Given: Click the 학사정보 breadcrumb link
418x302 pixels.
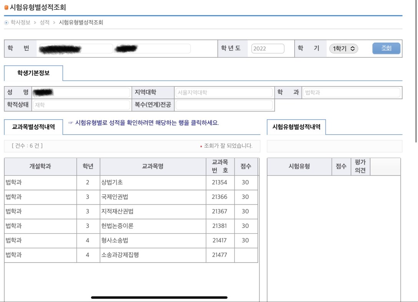Looking at the screenshot, I should 20,23.
